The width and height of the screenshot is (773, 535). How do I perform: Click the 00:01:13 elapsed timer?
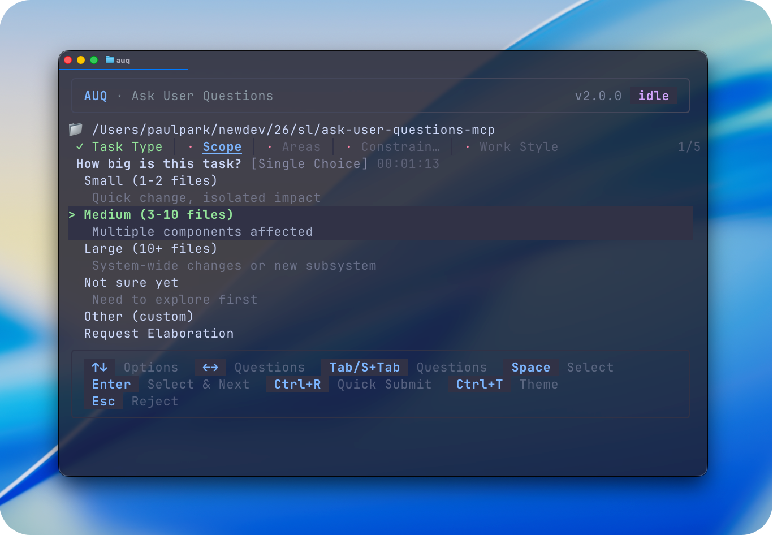click(x=408, y=164)
